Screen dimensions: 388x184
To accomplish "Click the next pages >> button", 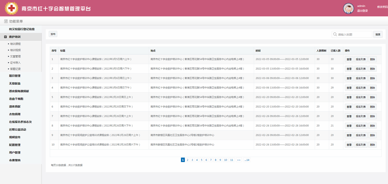I will pyautogui.click(x=239, y=160).
